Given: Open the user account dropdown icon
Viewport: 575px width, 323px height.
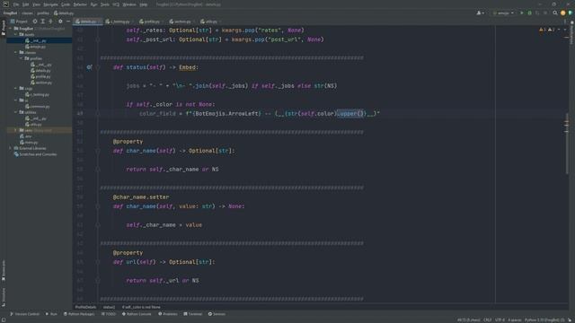Looking at the screenshot, I should coord(480,13).
